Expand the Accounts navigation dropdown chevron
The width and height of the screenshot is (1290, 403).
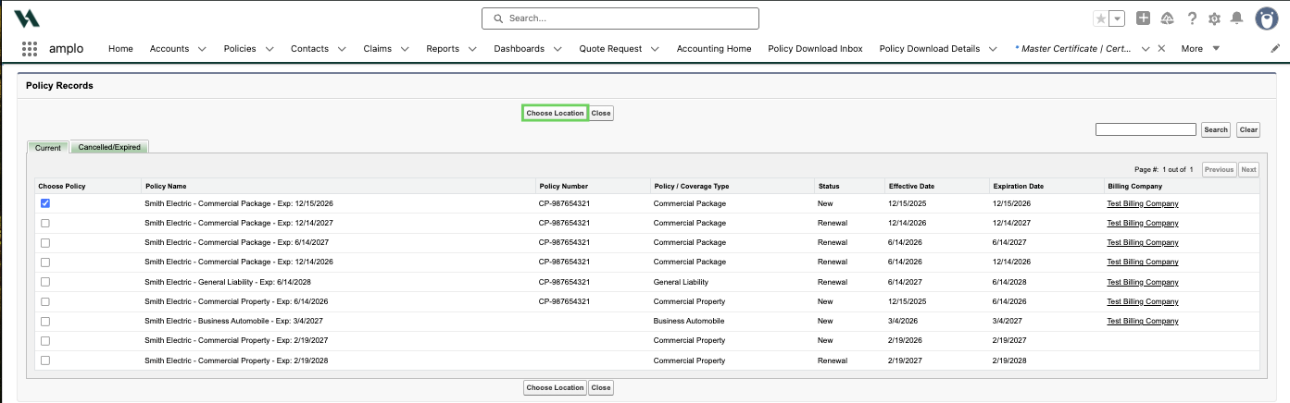(202, 49)
